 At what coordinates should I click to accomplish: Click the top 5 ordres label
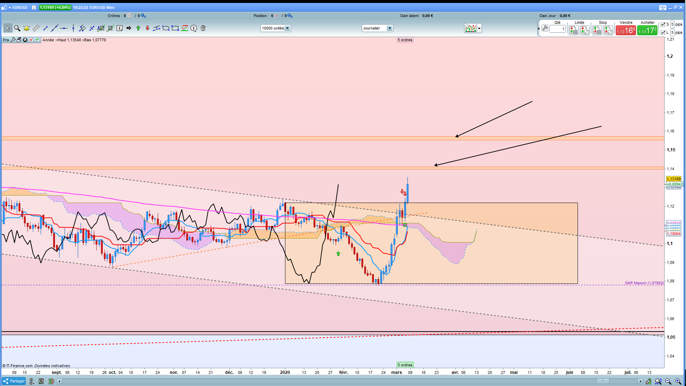click(x=405, y=40)
